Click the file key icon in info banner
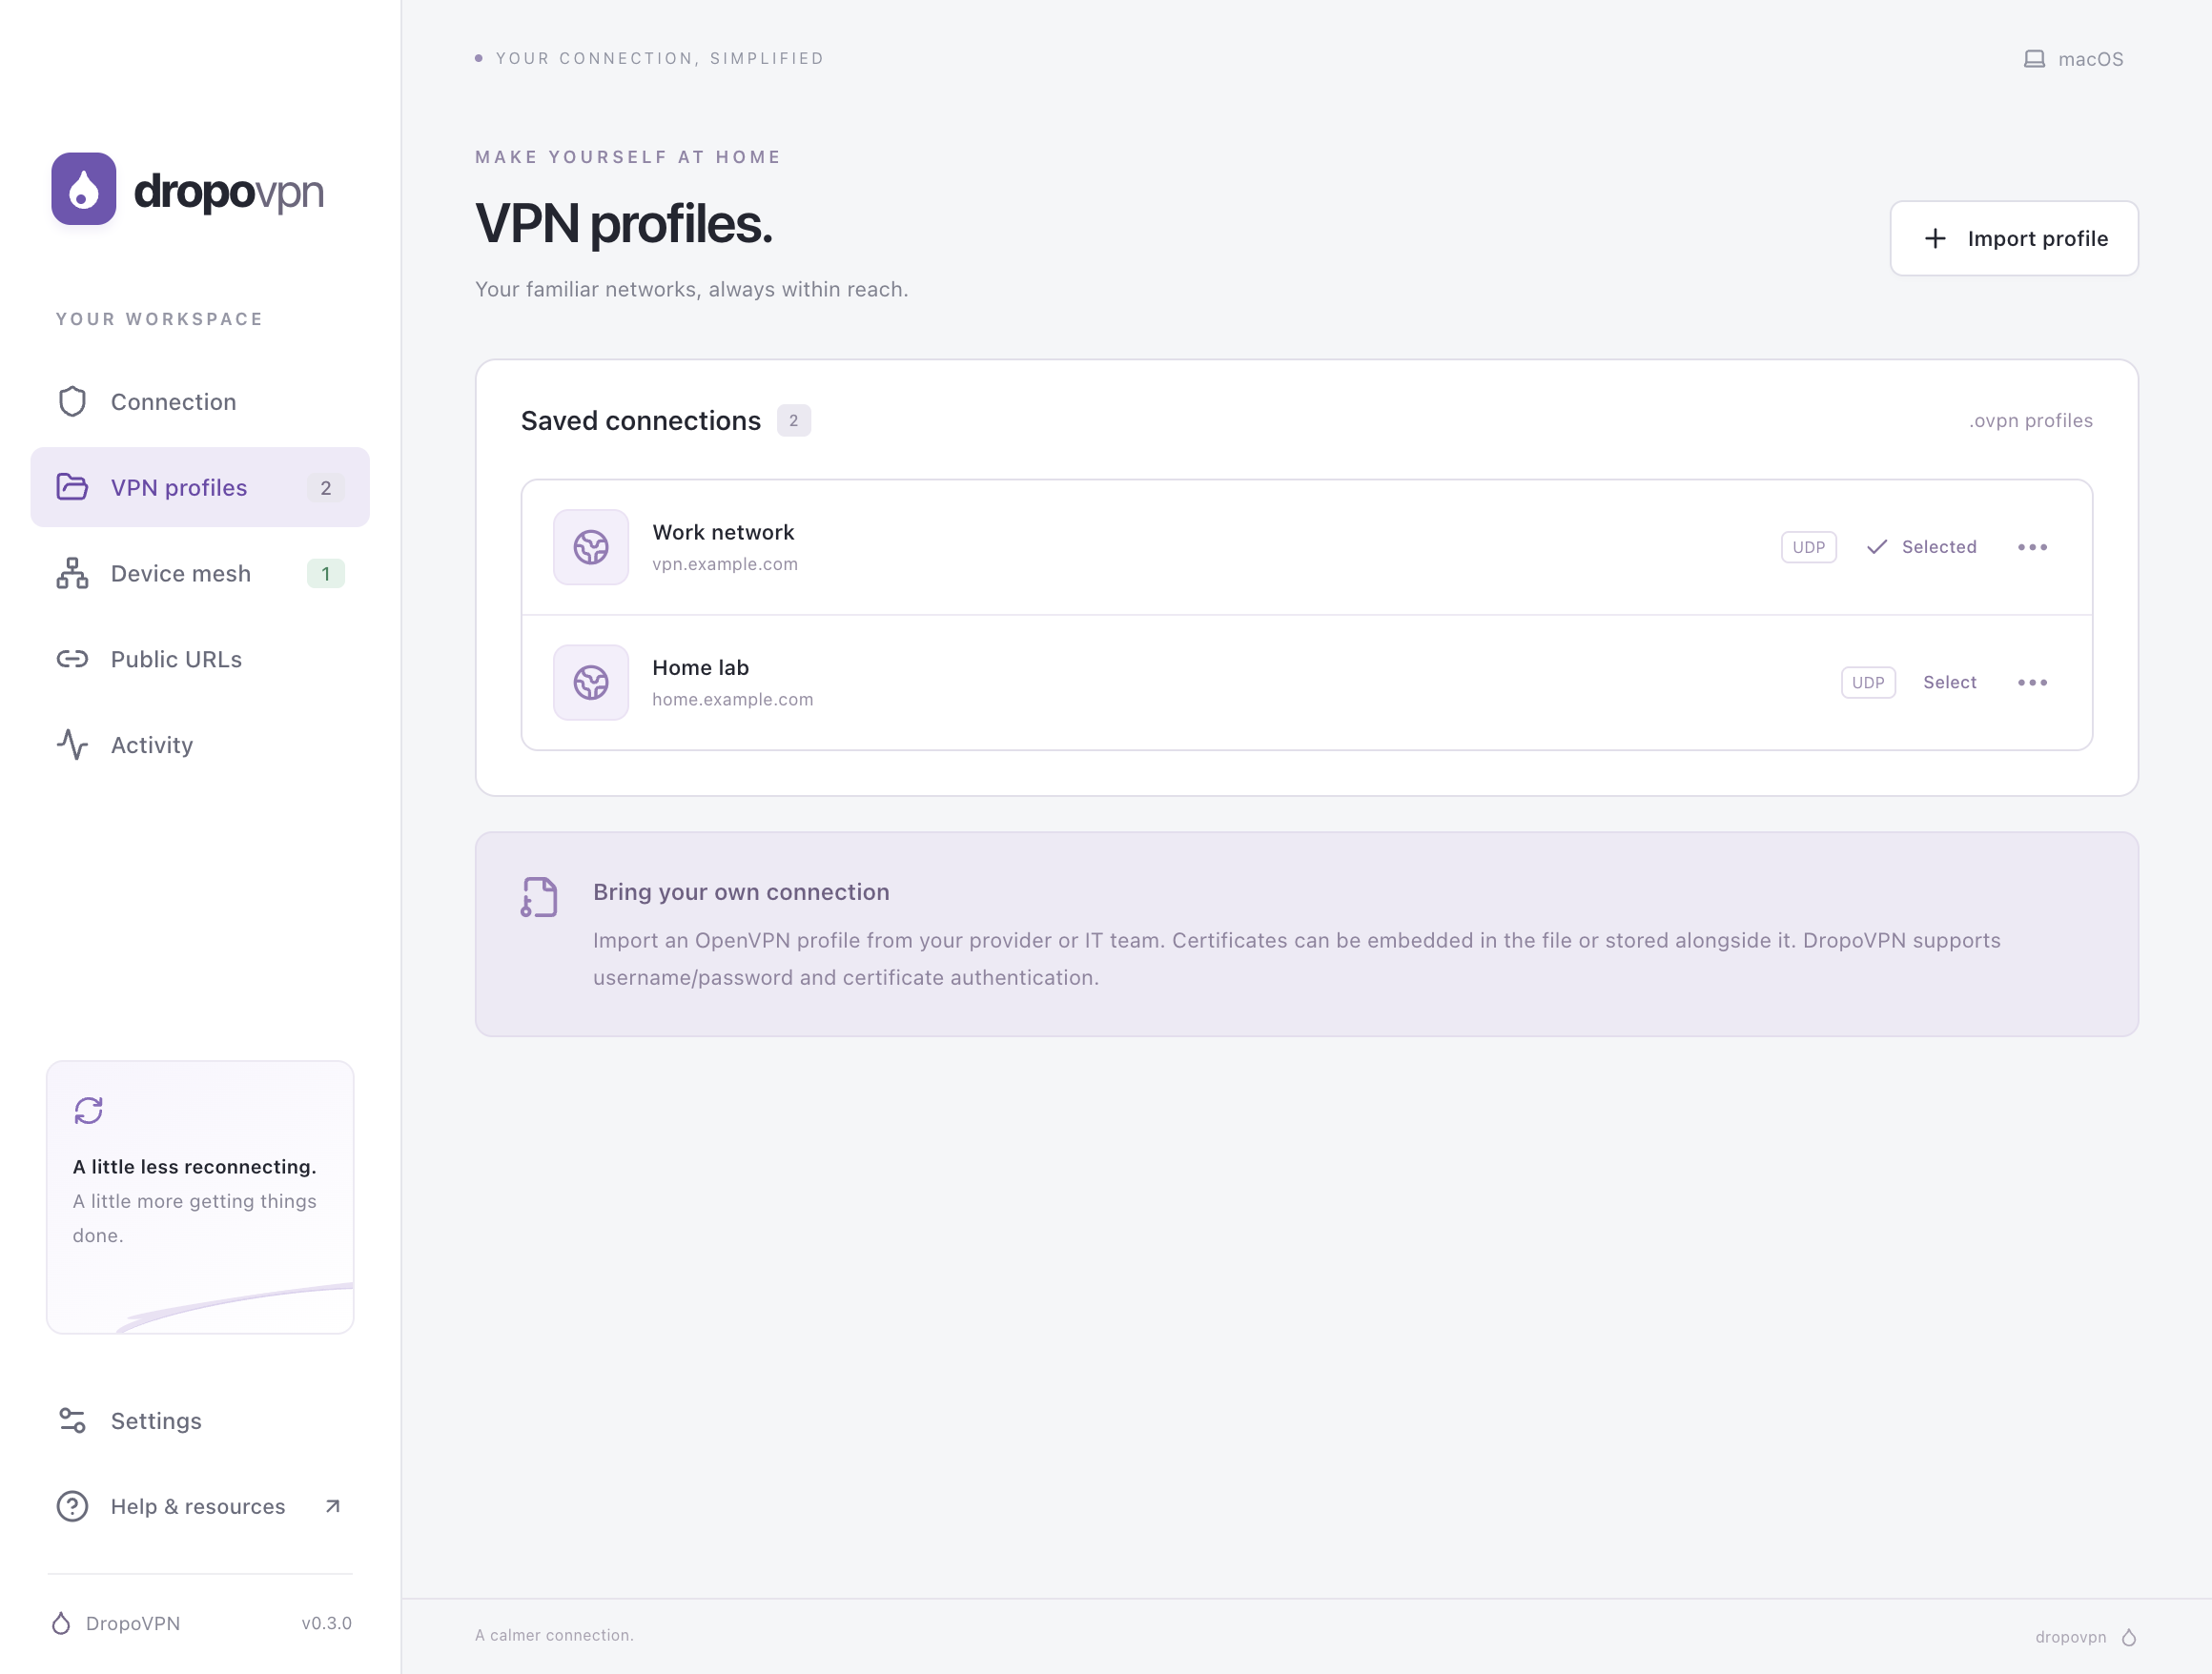This screenshot has height=1674, width=2212. click(539, 897)
